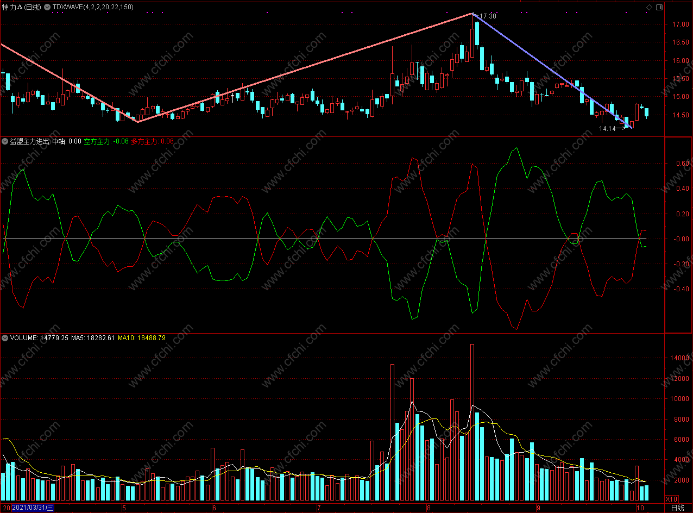
Task: Click the 16.00 price axis label
Action: coord(681,61)
